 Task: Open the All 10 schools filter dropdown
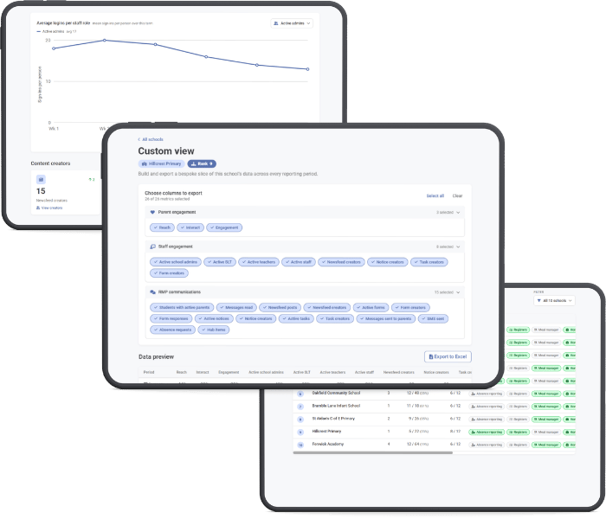[x=554, y=301]
